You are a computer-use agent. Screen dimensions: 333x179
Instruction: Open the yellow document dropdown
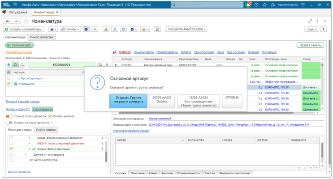coord(145,29)
